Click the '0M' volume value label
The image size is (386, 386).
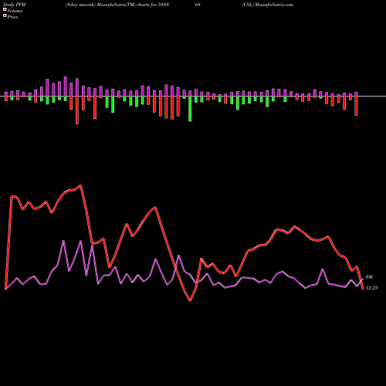369,277
